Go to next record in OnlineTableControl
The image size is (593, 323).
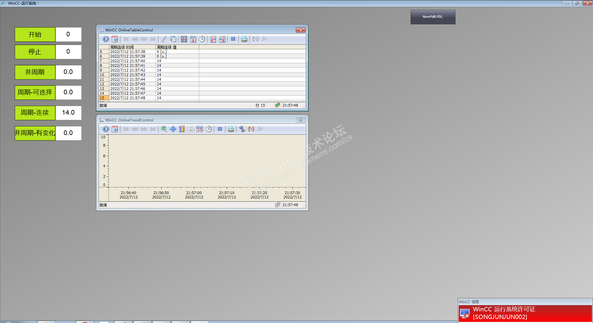pos(144,39)
